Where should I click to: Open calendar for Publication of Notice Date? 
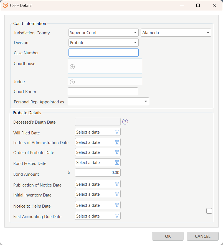pyautogui.click(x=117, y=184)
